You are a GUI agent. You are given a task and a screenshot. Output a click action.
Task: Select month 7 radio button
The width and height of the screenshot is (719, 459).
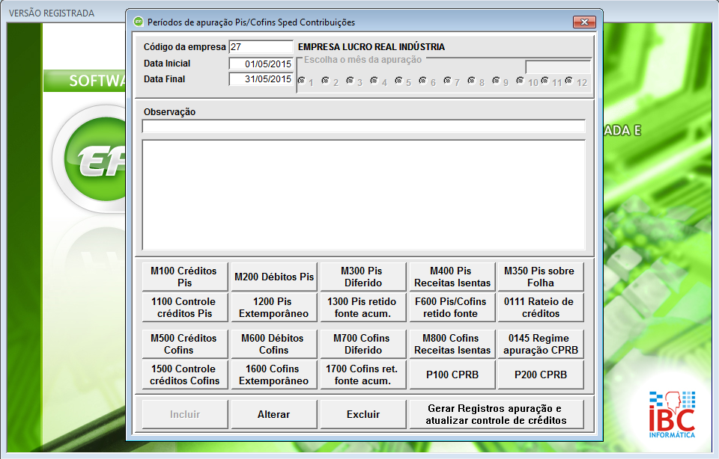447,81
